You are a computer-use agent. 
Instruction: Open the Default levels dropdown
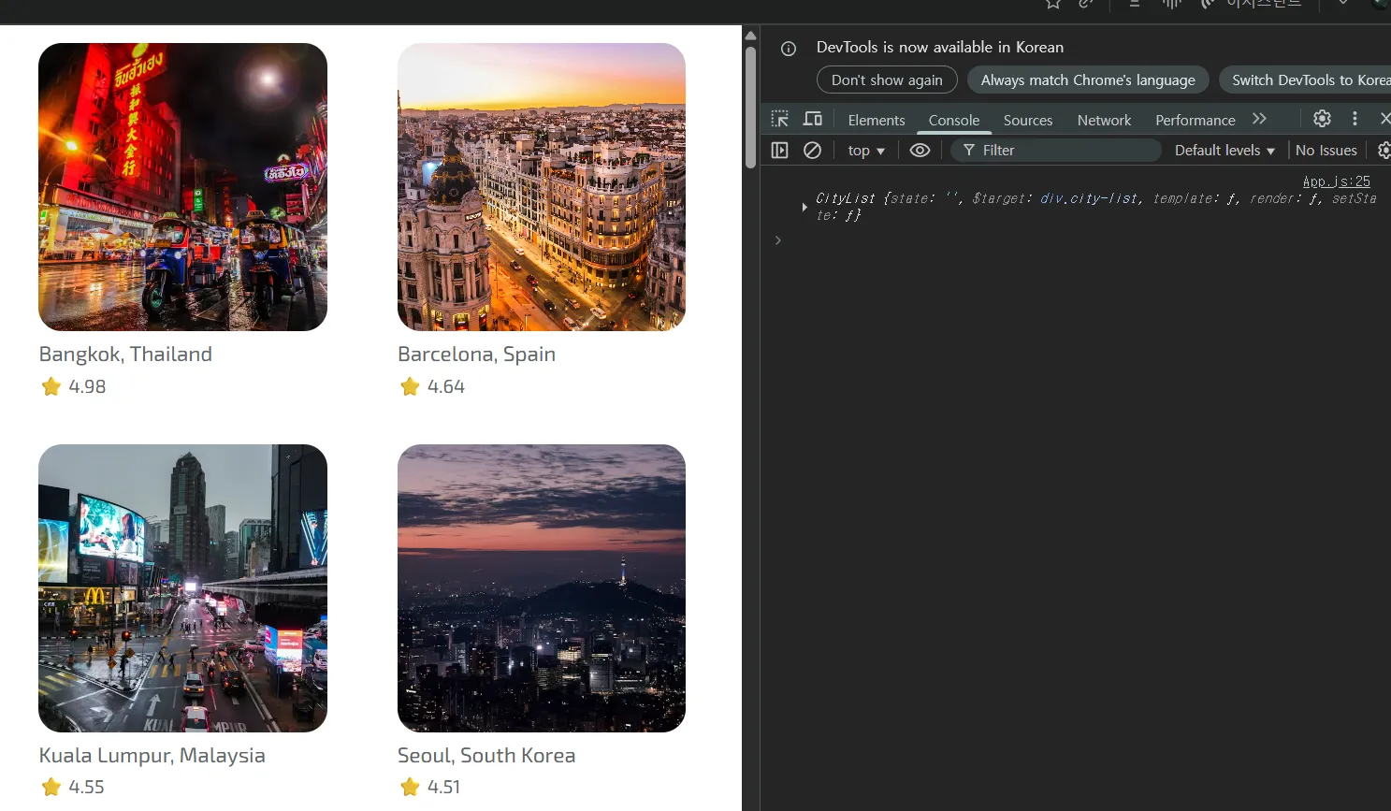[1224, 151]
